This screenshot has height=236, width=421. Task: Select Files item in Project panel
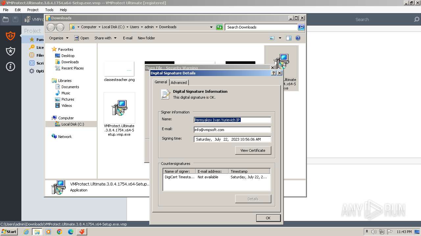[x=36, y=55]
